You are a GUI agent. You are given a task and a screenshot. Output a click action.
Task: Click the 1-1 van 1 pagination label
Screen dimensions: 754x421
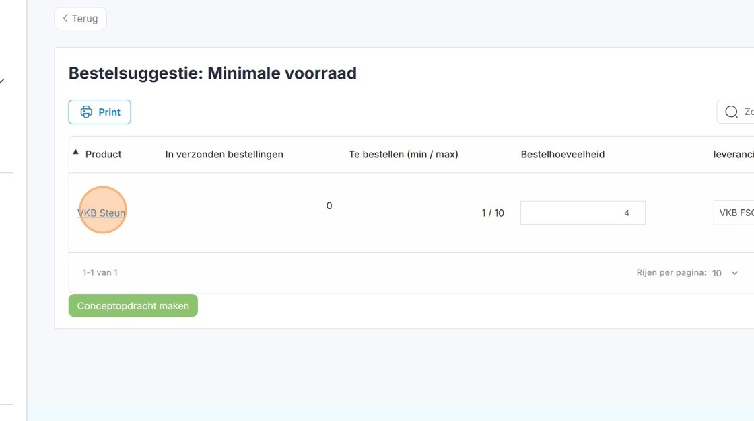tap(100, 272)
